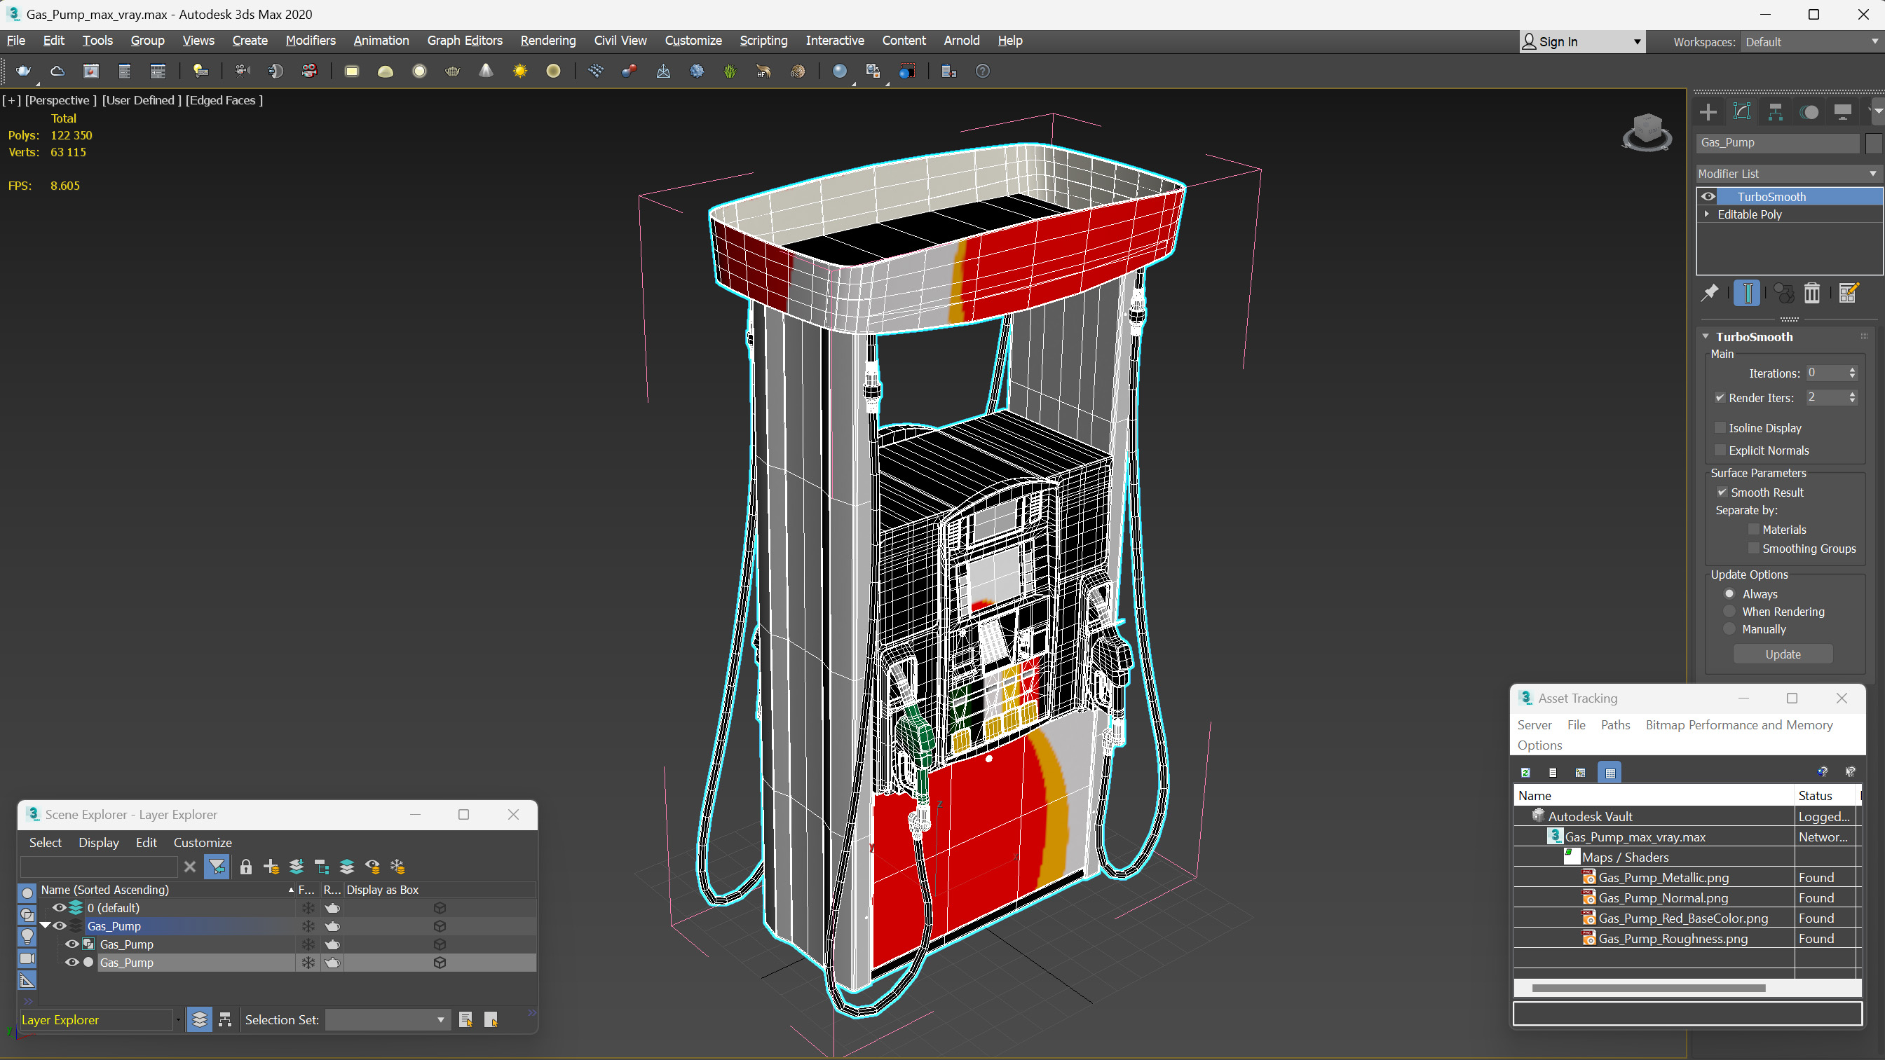This screenshot has height=1060, width=1885.
Task: Click the blue sphere material icon
Action: pyautogui.click(x=840, y=71)
